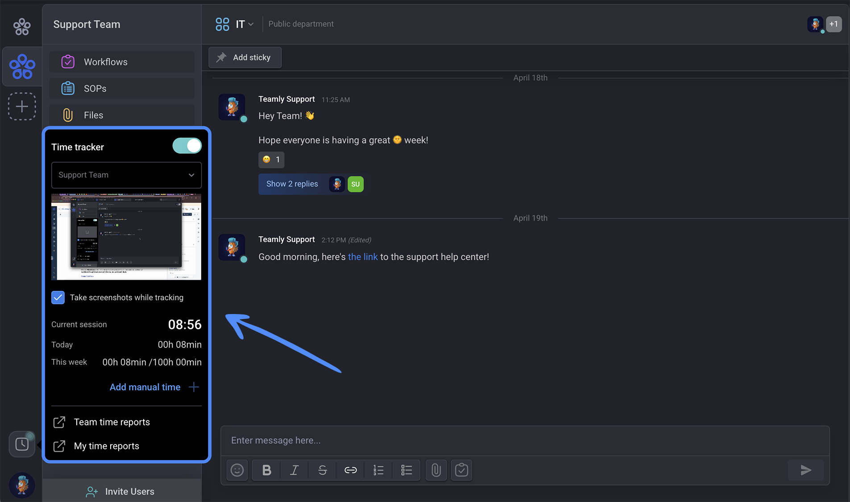The height and width of the screenshot is (502, 850).
Task: Click the IT department grid icon
Action: (222, 24)
